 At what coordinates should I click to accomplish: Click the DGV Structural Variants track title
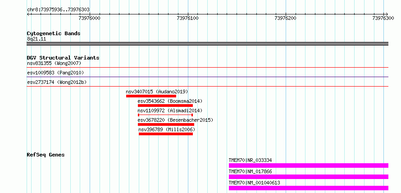[x=63, y=58]
